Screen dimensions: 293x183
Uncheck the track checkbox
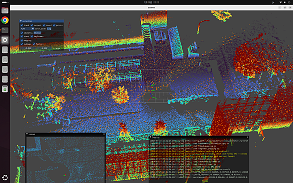point(22,25)
